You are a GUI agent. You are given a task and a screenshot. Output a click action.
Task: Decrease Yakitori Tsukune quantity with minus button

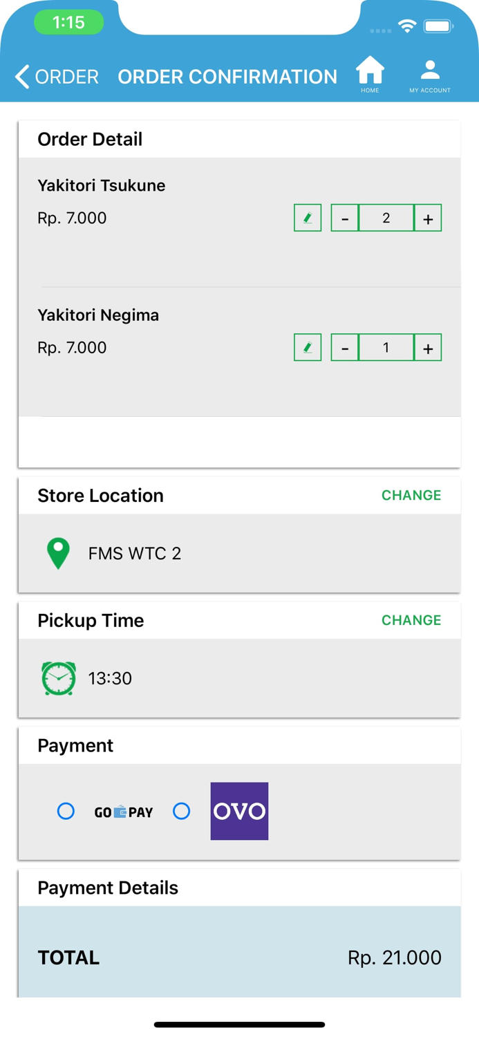tap(344, 217)
